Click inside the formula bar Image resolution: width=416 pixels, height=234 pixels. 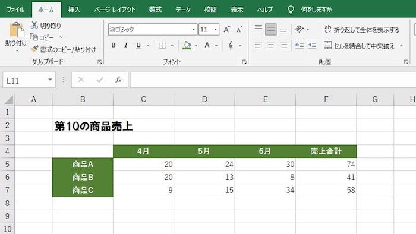pyautogui.click(x=273, y=80)
